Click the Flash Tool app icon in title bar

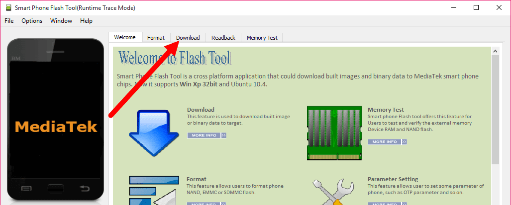(x=8, y=8)
